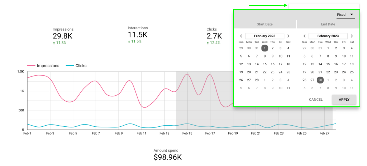This screenshot has width=367, height=166.
Task: Switch to the Start Date tab
Action: pos(265,24)
